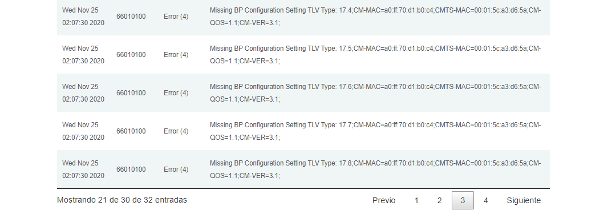
Task: Select the TLV Type 17.7 message text
Action: pyautogui.click(x=375, y=131)
